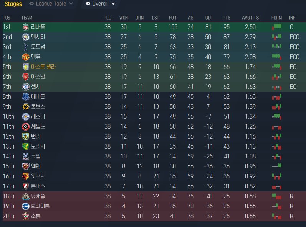This screenshot has height=227, width=306.
Task: Sort table by GD column header
Action: click(x=208, y=18)
